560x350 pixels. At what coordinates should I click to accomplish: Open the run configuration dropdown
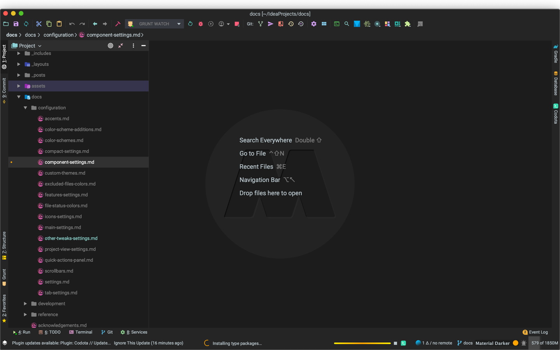pos(178,24)
